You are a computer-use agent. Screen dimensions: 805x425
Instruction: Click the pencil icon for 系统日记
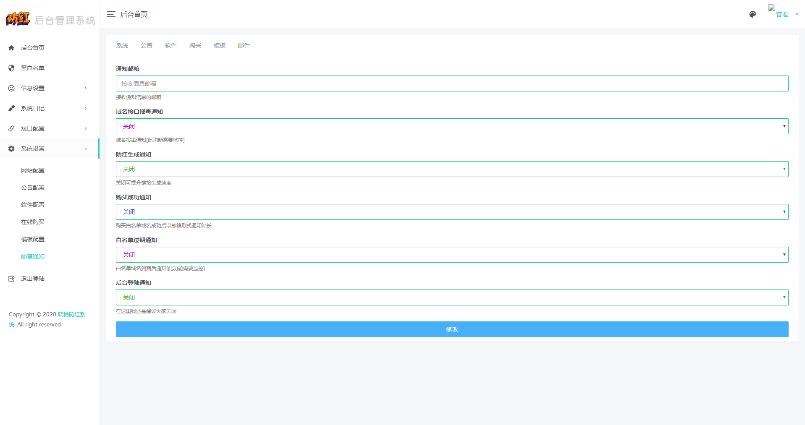[11, 108]
